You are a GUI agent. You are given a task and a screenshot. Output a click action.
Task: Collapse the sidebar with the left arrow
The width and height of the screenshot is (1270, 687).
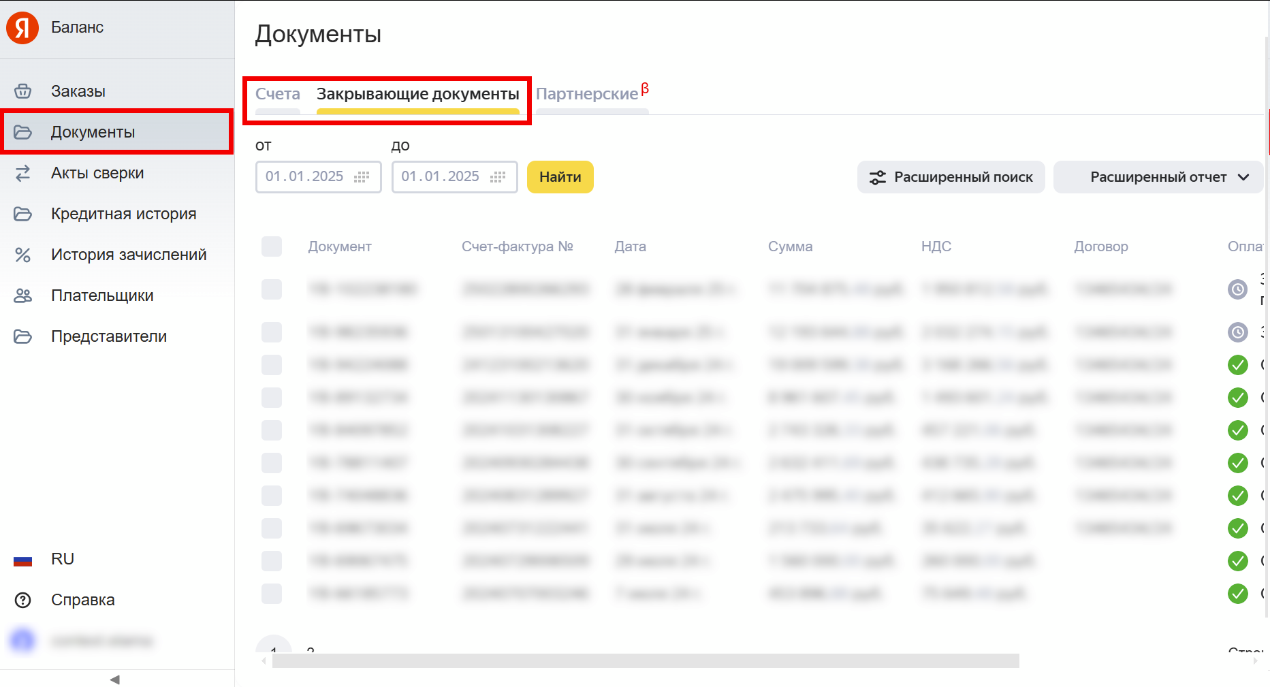[115, 679]
